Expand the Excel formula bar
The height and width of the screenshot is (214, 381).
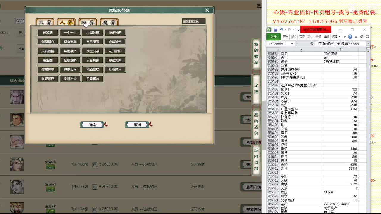click(368, 44)
